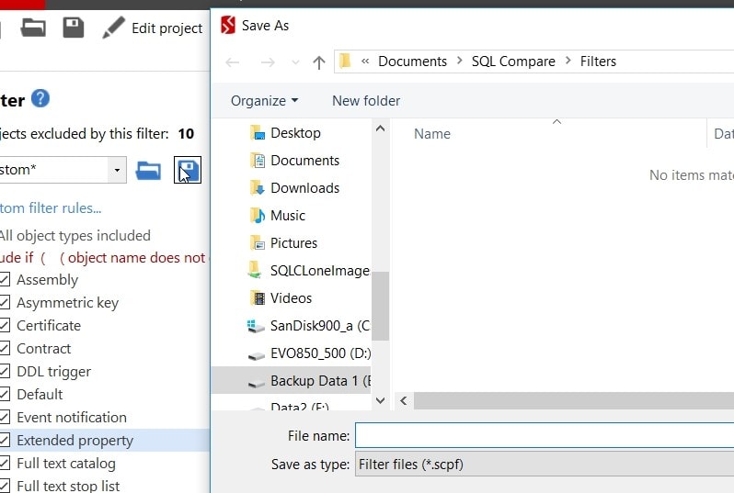Viewport: 734px width, 493px height.
Task: Expand the chevron after SQL Compare in path
Action: coord(568,61)
